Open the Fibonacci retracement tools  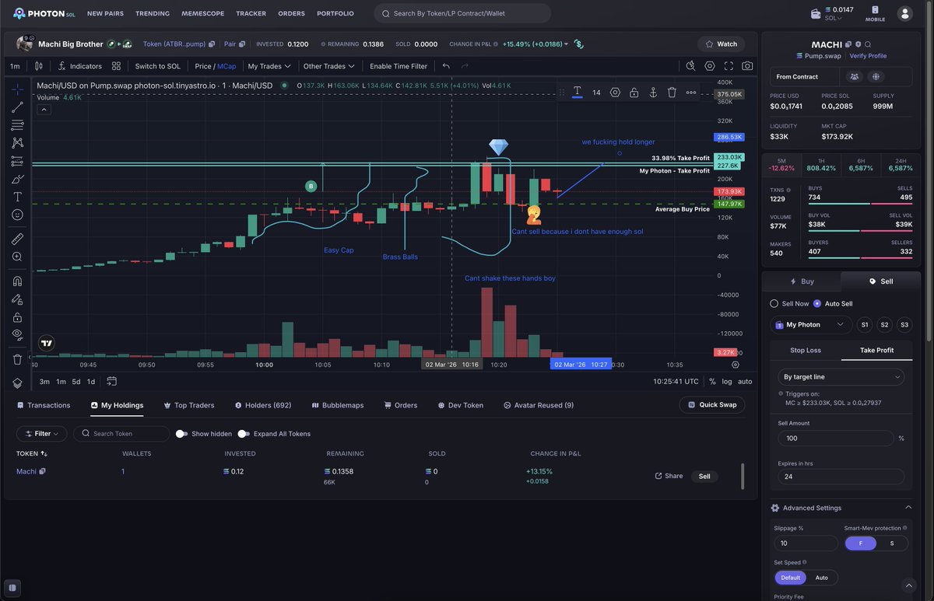coord(17,124)
